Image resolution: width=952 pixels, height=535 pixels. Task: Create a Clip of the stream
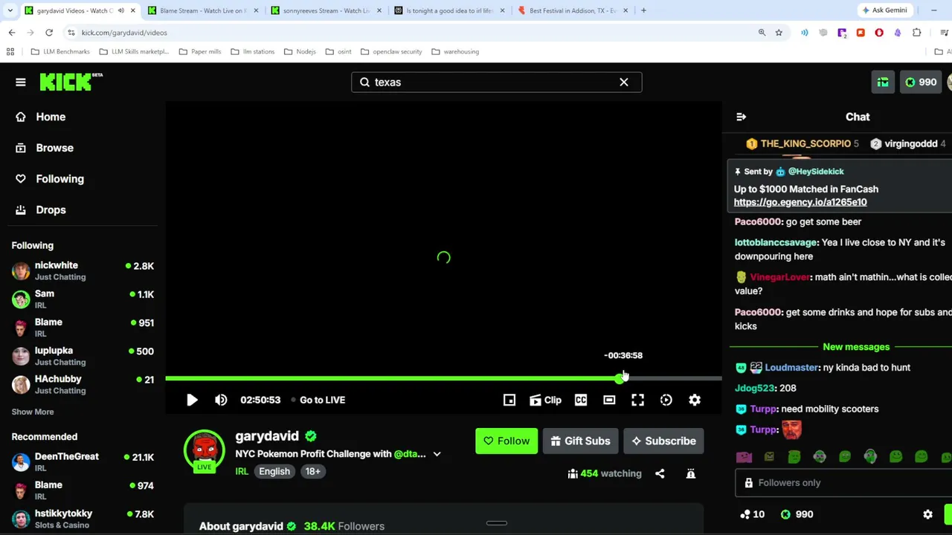click(546, 400)
